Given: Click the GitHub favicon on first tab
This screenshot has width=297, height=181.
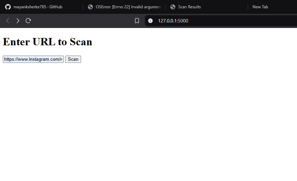Looking at the screenshot, I should tap(8, 7).
